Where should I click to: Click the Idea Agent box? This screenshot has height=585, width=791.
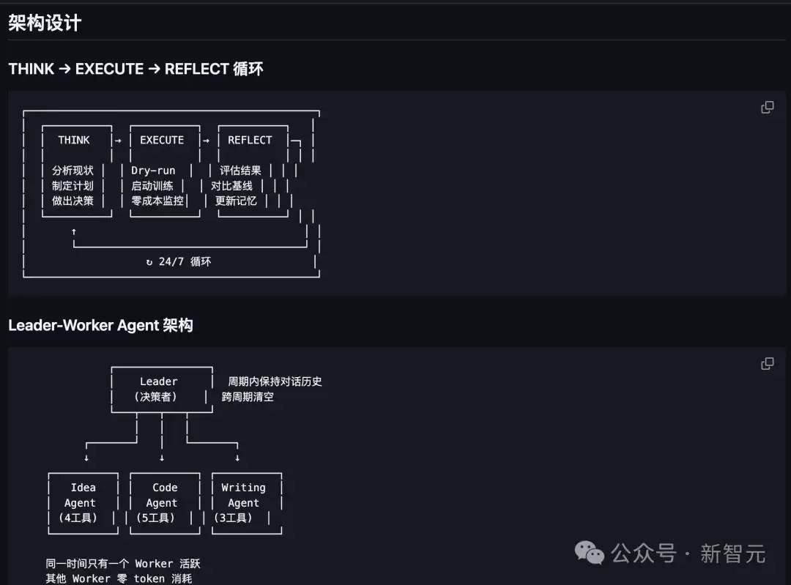[83, 503]
